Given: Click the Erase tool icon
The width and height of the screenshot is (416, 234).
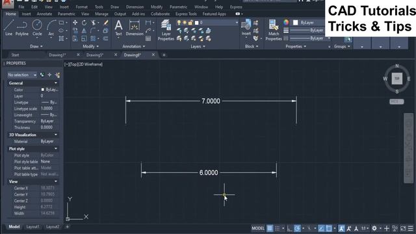Looking at the screenshot, I should coord(106,23).
